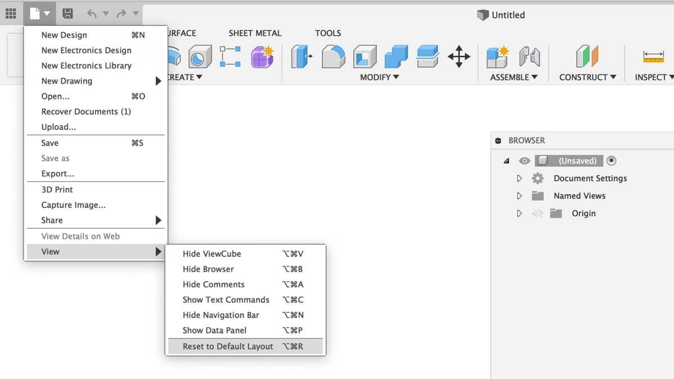Switch to the SHEET METAL tab
The image size is (674, 379).
point(255,34)
